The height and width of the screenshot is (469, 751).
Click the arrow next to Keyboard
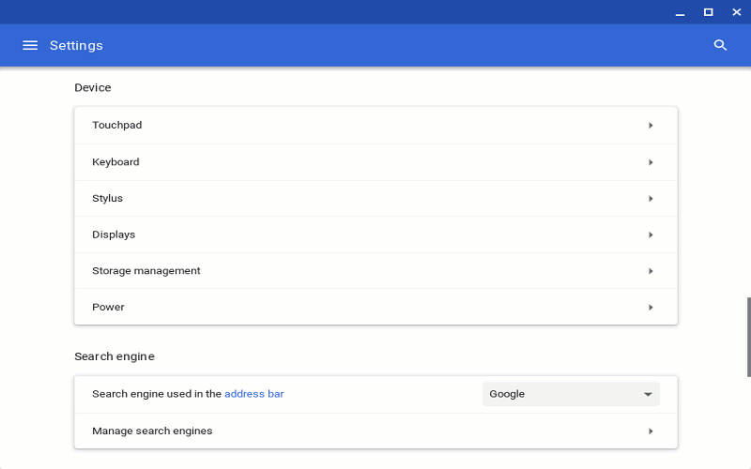pyautogui.click(x=651, y=162)
